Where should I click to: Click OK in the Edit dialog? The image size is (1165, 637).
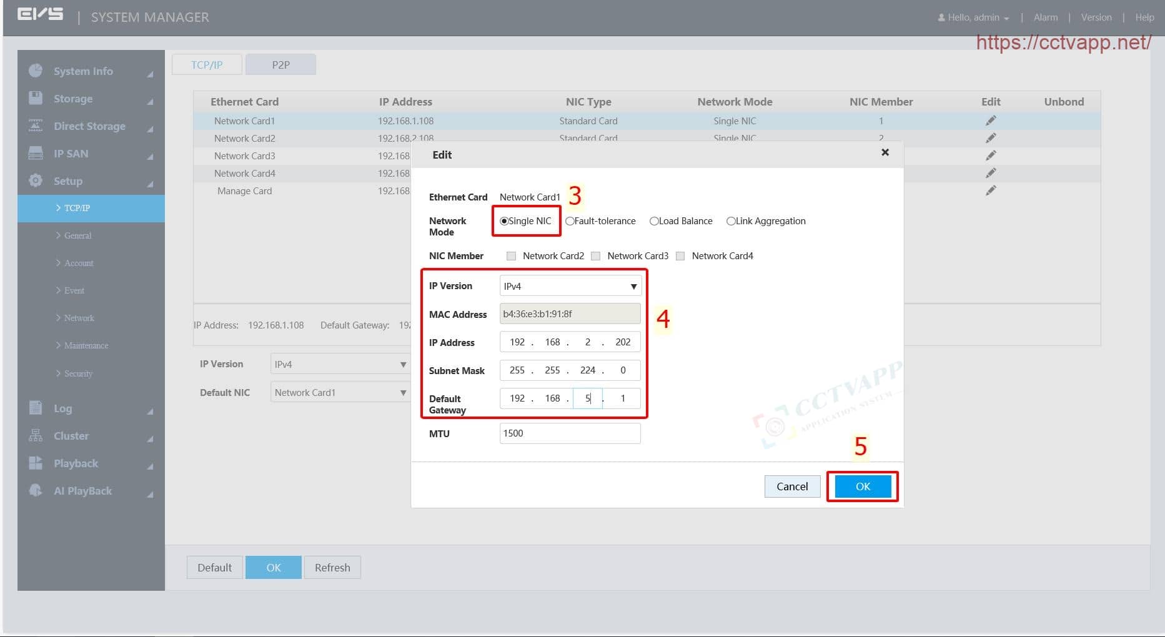[863, 486]
